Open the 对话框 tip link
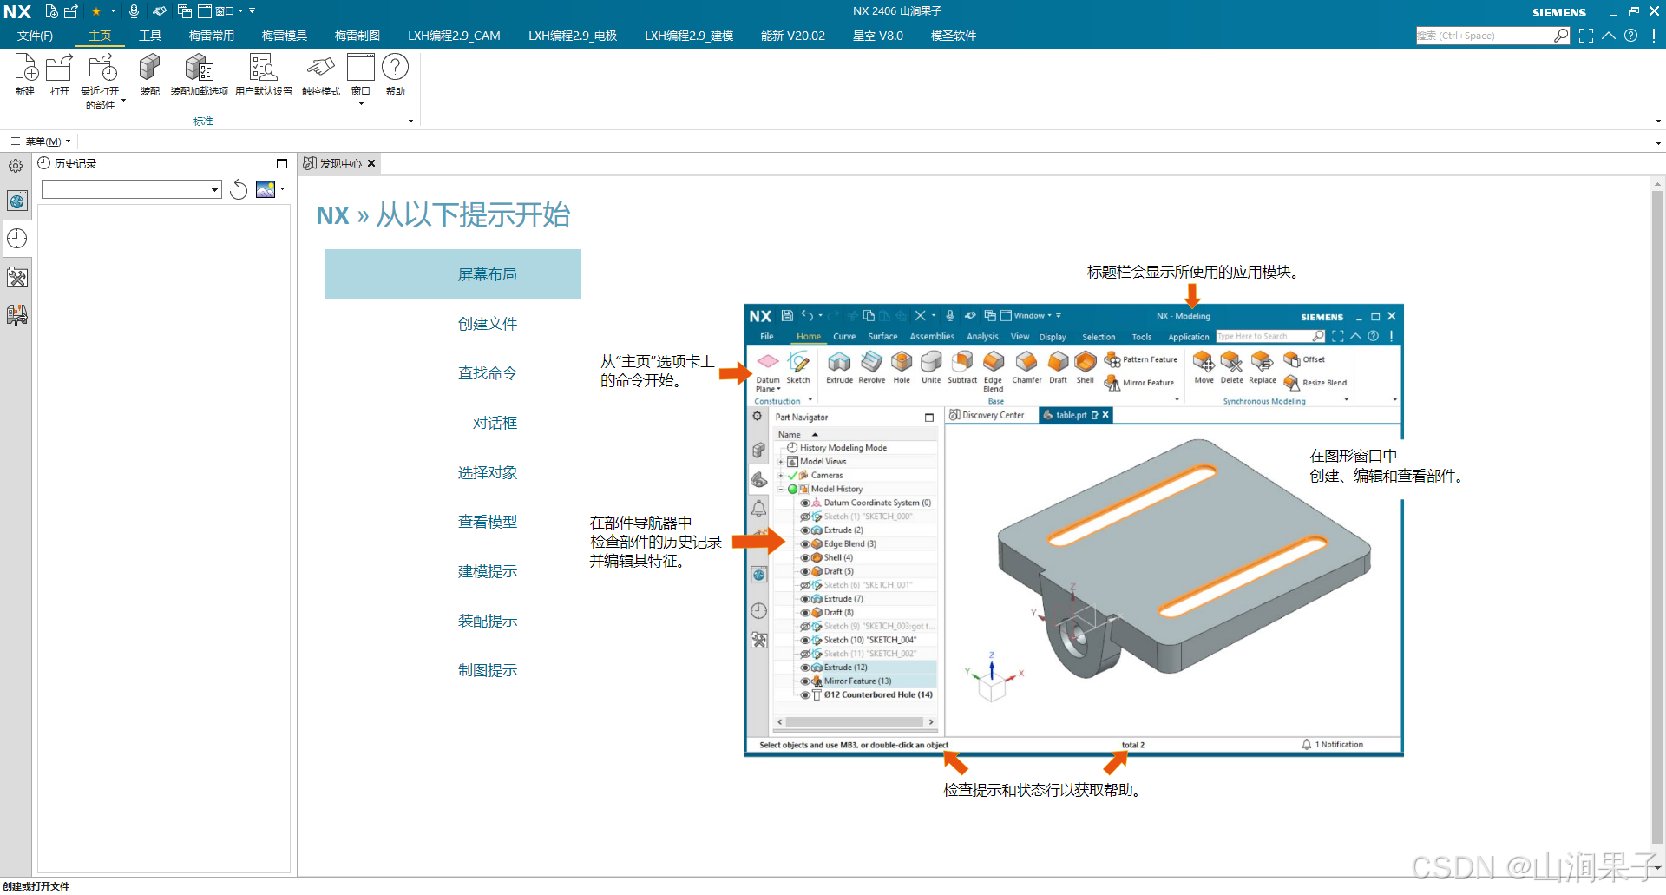The image size is (1666, 895). pos(495,423)
